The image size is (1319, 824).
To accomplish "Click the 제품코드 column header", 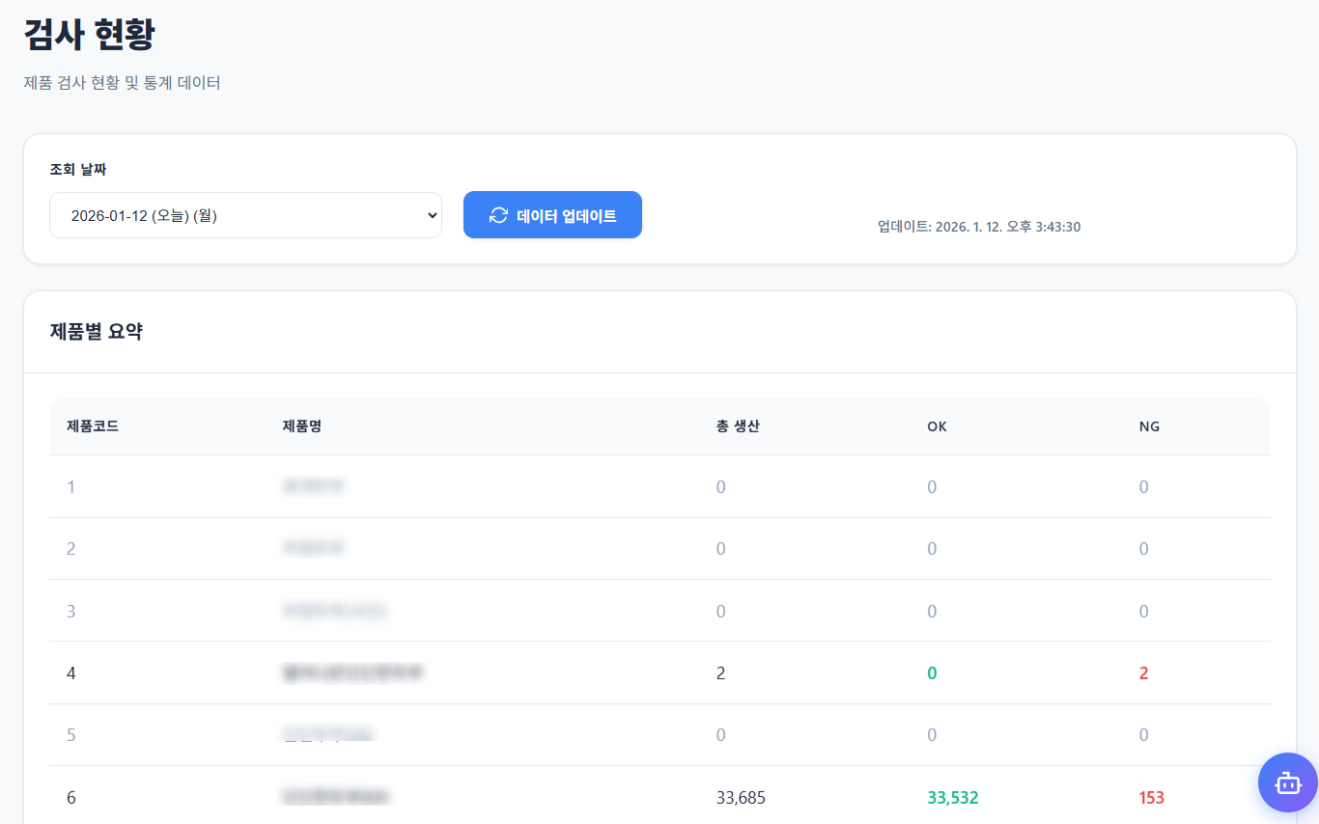I will (x=93, y=426).
